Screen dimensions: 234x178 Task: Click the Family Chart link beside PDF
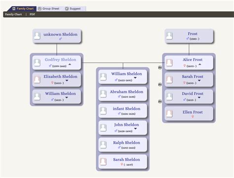[x=13, y=14]
